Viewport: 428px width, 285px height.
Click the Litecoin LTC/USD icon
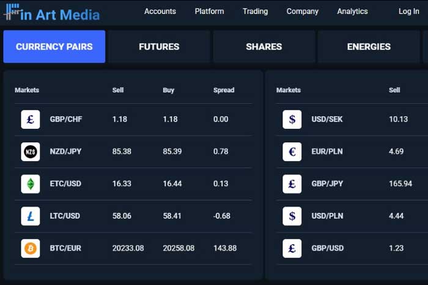point(31,216)
